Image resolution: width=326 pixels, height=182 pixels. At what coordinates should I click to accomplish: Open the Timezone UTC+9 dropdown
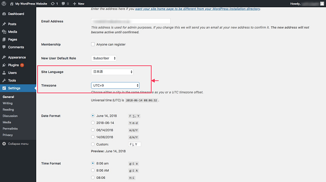(x=115, y=85)
